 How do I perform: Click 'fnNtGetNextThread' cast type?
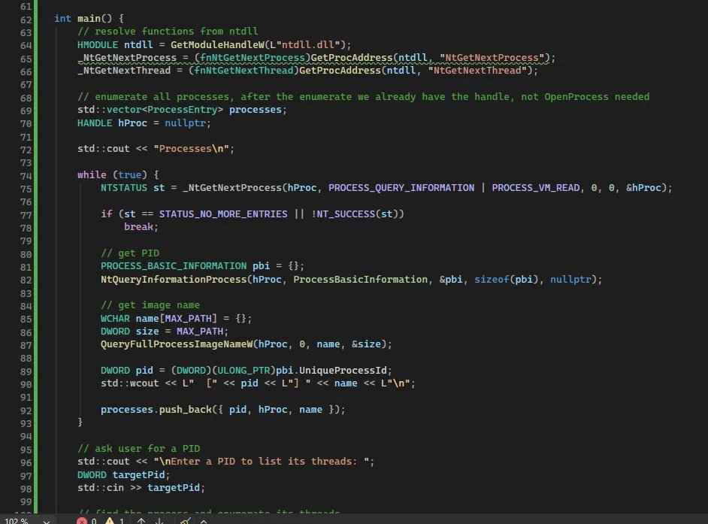244,71
